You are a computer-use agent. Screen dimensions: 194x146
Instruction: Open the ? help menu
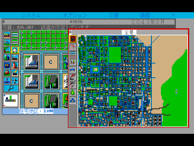click(173, 15)
